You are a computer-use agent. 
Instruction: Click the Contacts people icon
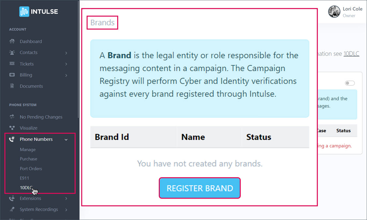pyautogui.click(x=12, y=52)
